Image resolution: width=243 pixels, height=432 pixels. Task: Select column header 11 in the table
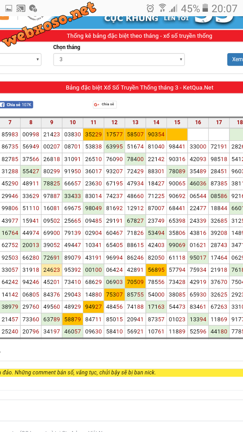click(x=94, y=122)
